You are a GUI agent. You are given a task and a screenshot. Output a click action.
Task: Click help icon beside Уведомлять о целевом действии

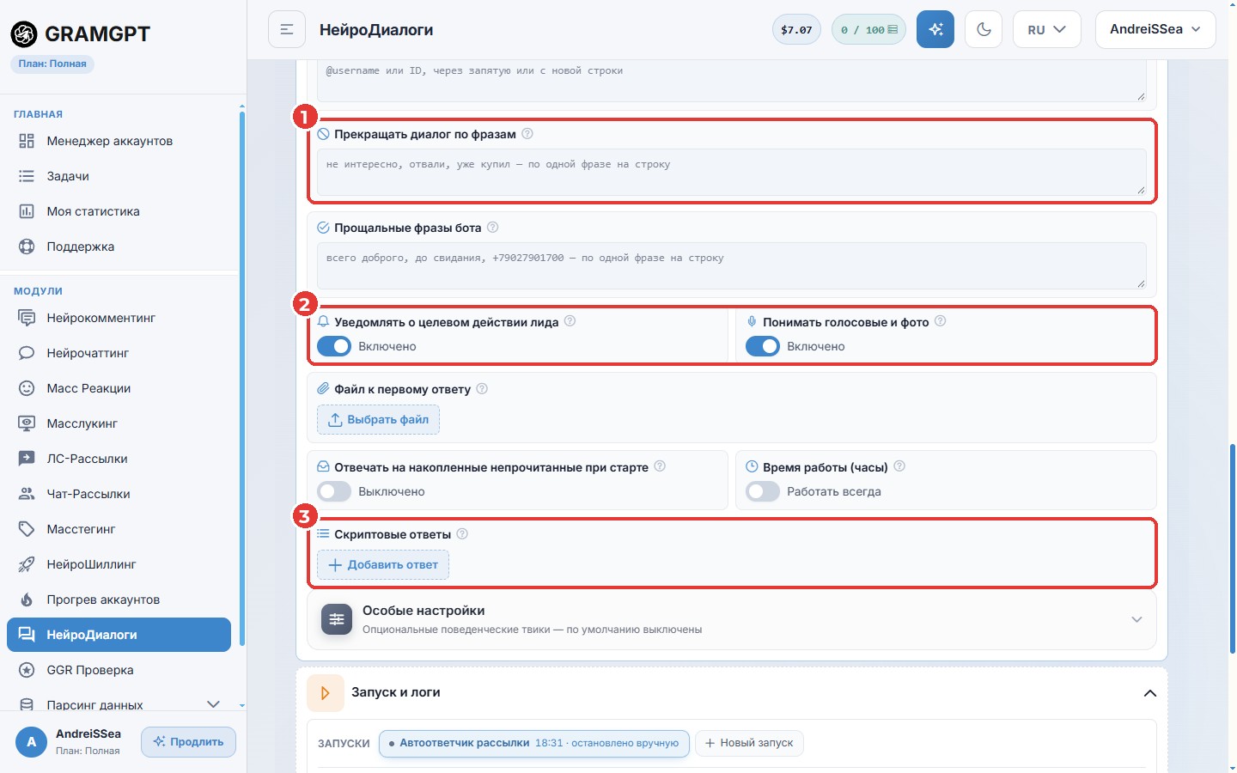(570, 321)
